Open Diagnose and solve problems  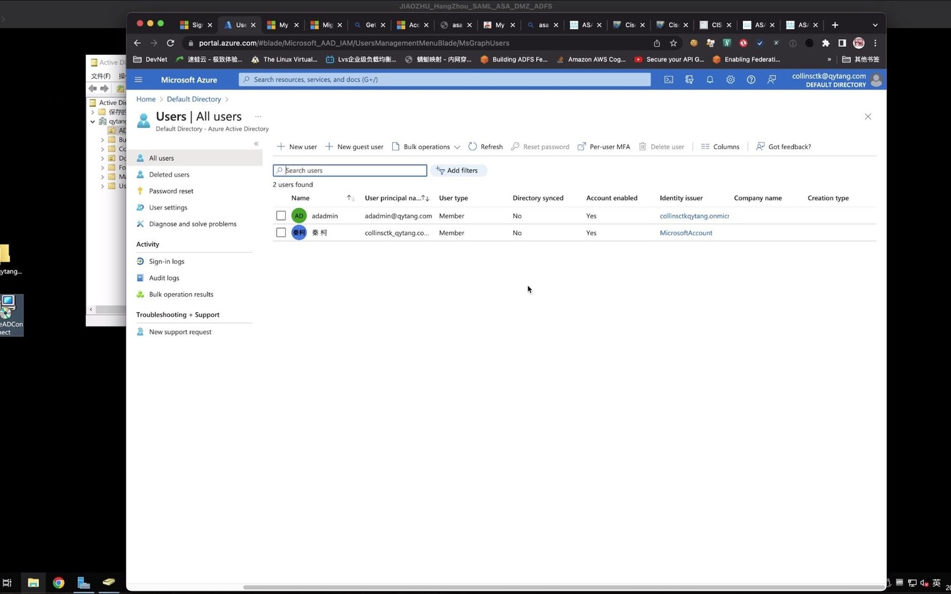coord(194,224)
